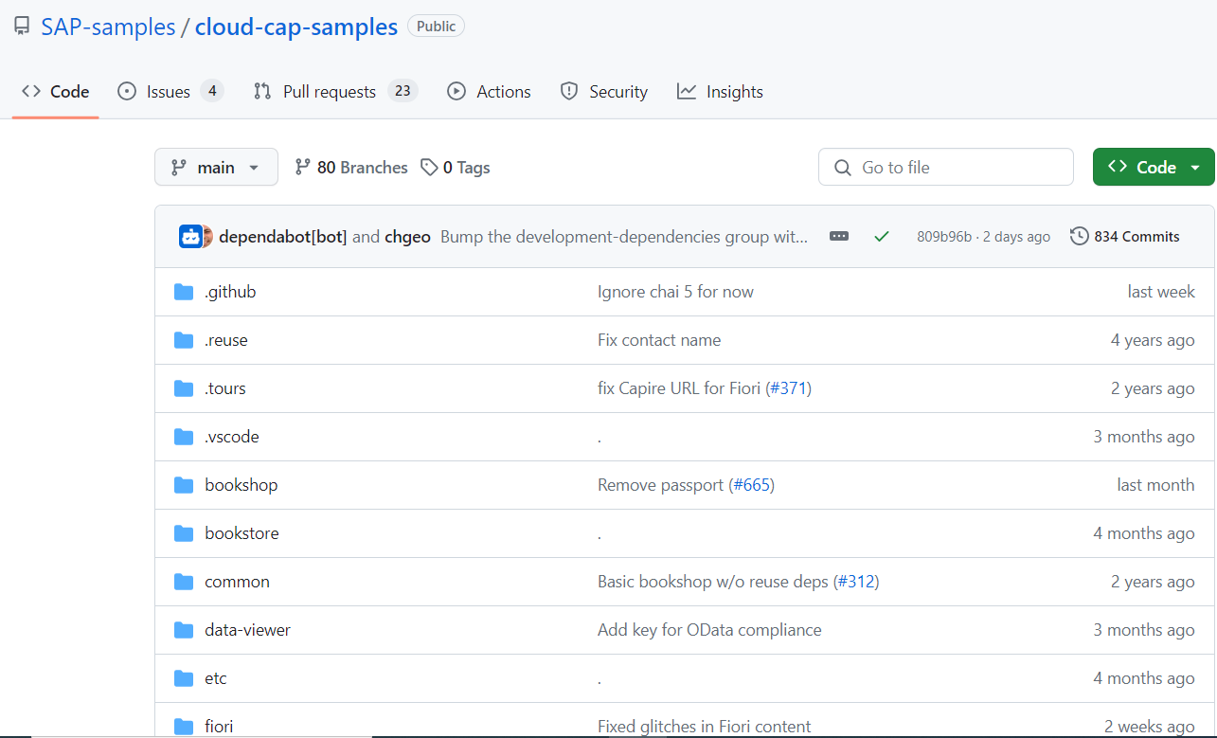Open pull request #371 link

[788, 388]
